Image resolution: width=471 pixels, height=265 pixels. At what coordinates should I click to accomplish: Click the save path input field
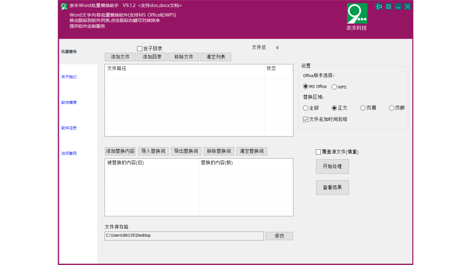point(184,236)
